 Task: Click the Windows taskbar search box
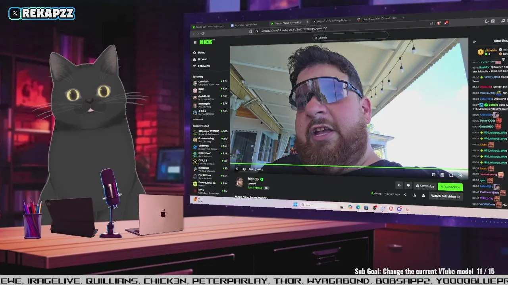point(319,205)
